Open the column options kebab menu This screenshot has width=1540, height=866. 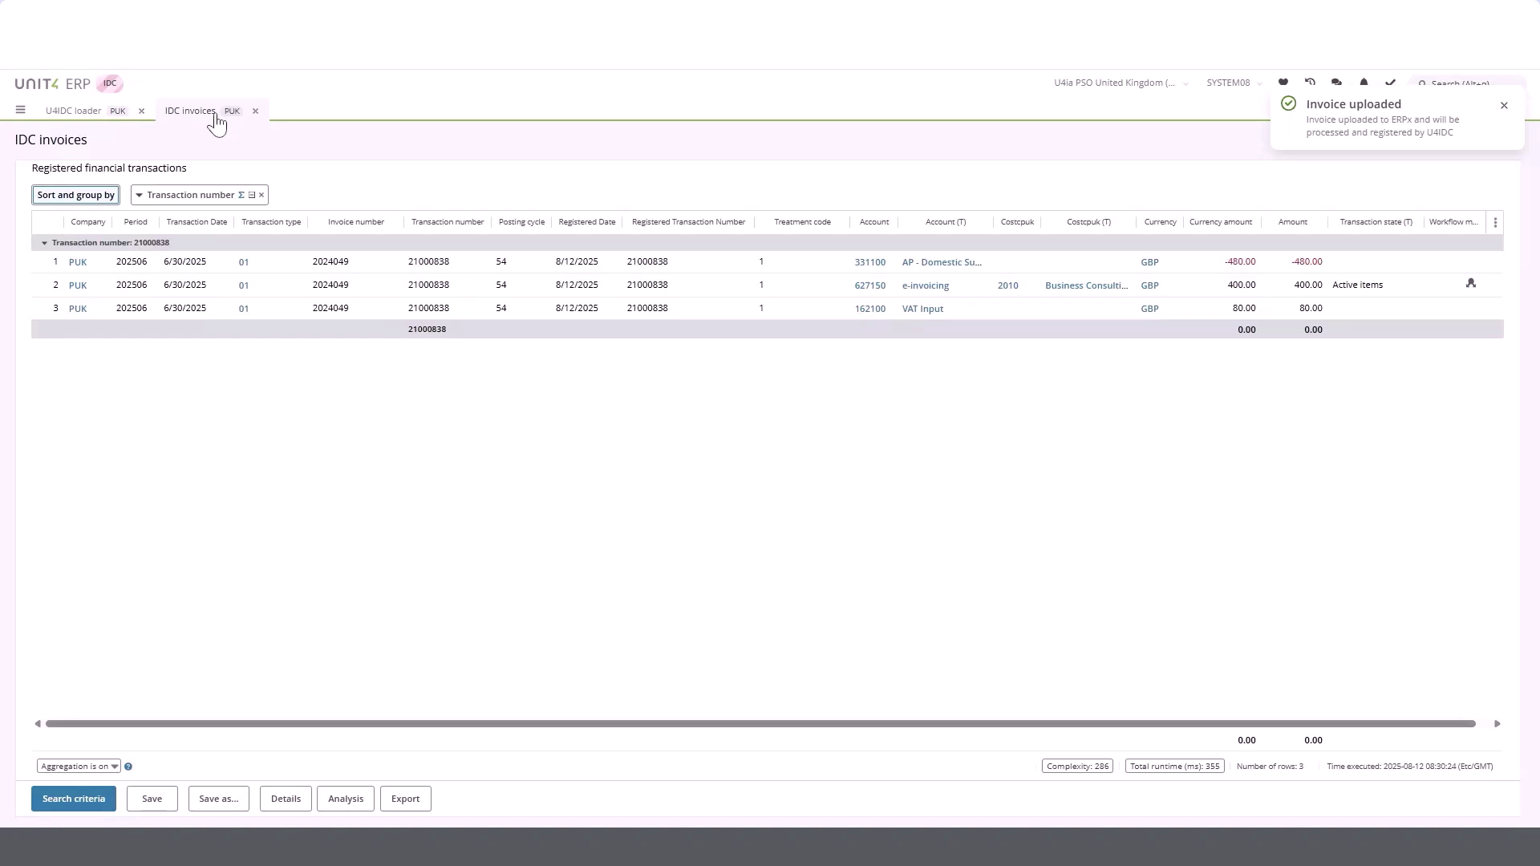pyautogui.click(x=1496, y=222)
